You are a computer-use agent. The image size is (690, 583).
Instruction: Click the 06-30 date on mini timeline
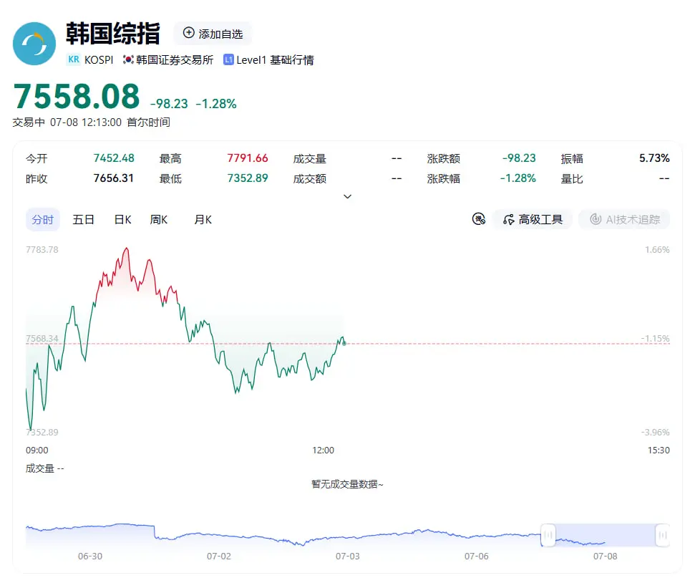tap(89, 556)
